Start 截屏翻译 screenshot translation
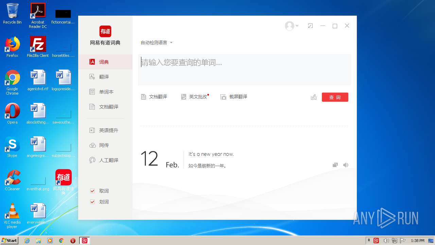 234,97
